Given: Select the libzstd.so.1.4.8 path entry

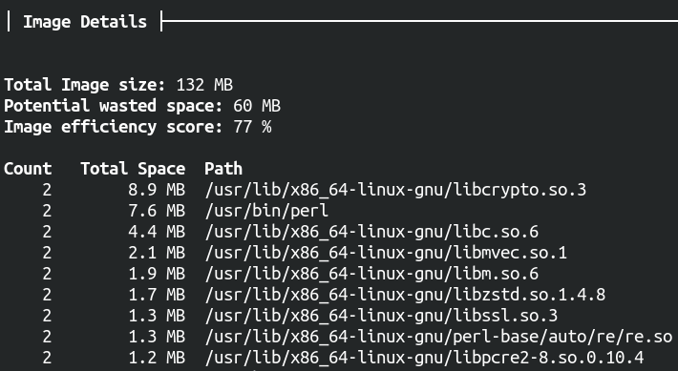Looking at the screenshot, I should pyautogui.click(x=405, y=296).
